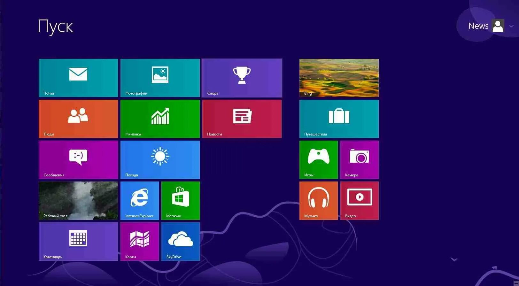Image resolution: width=519 pixels, height=286 pixels.
Task: Open the Путешествия suitcase tile
Action: (339, 119)
